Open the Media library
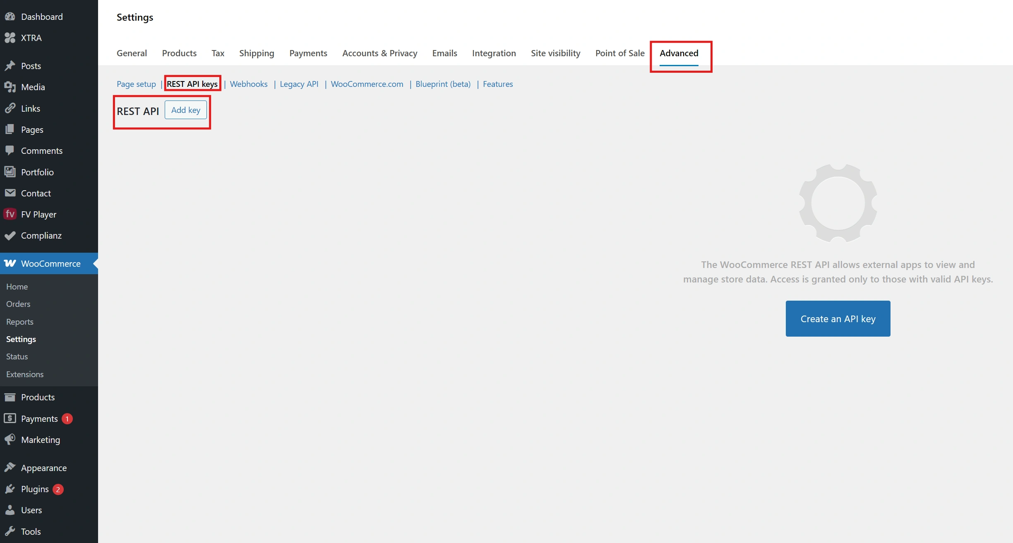1013x543 pixels. coord(33,87)
